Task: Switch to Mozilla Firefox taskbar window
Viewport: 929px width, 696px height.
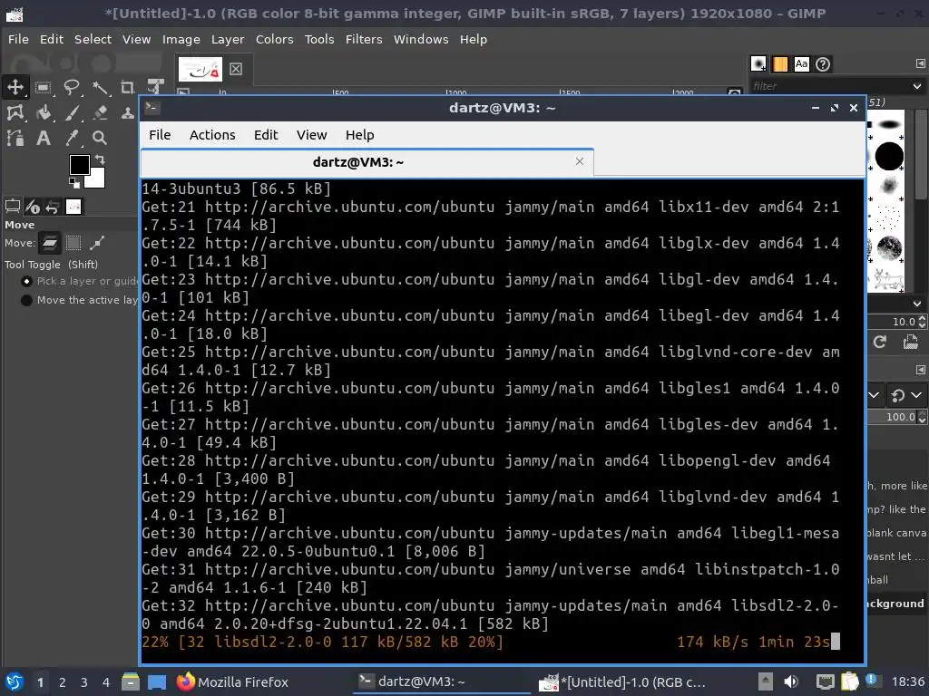Action: tap(232, 681)
